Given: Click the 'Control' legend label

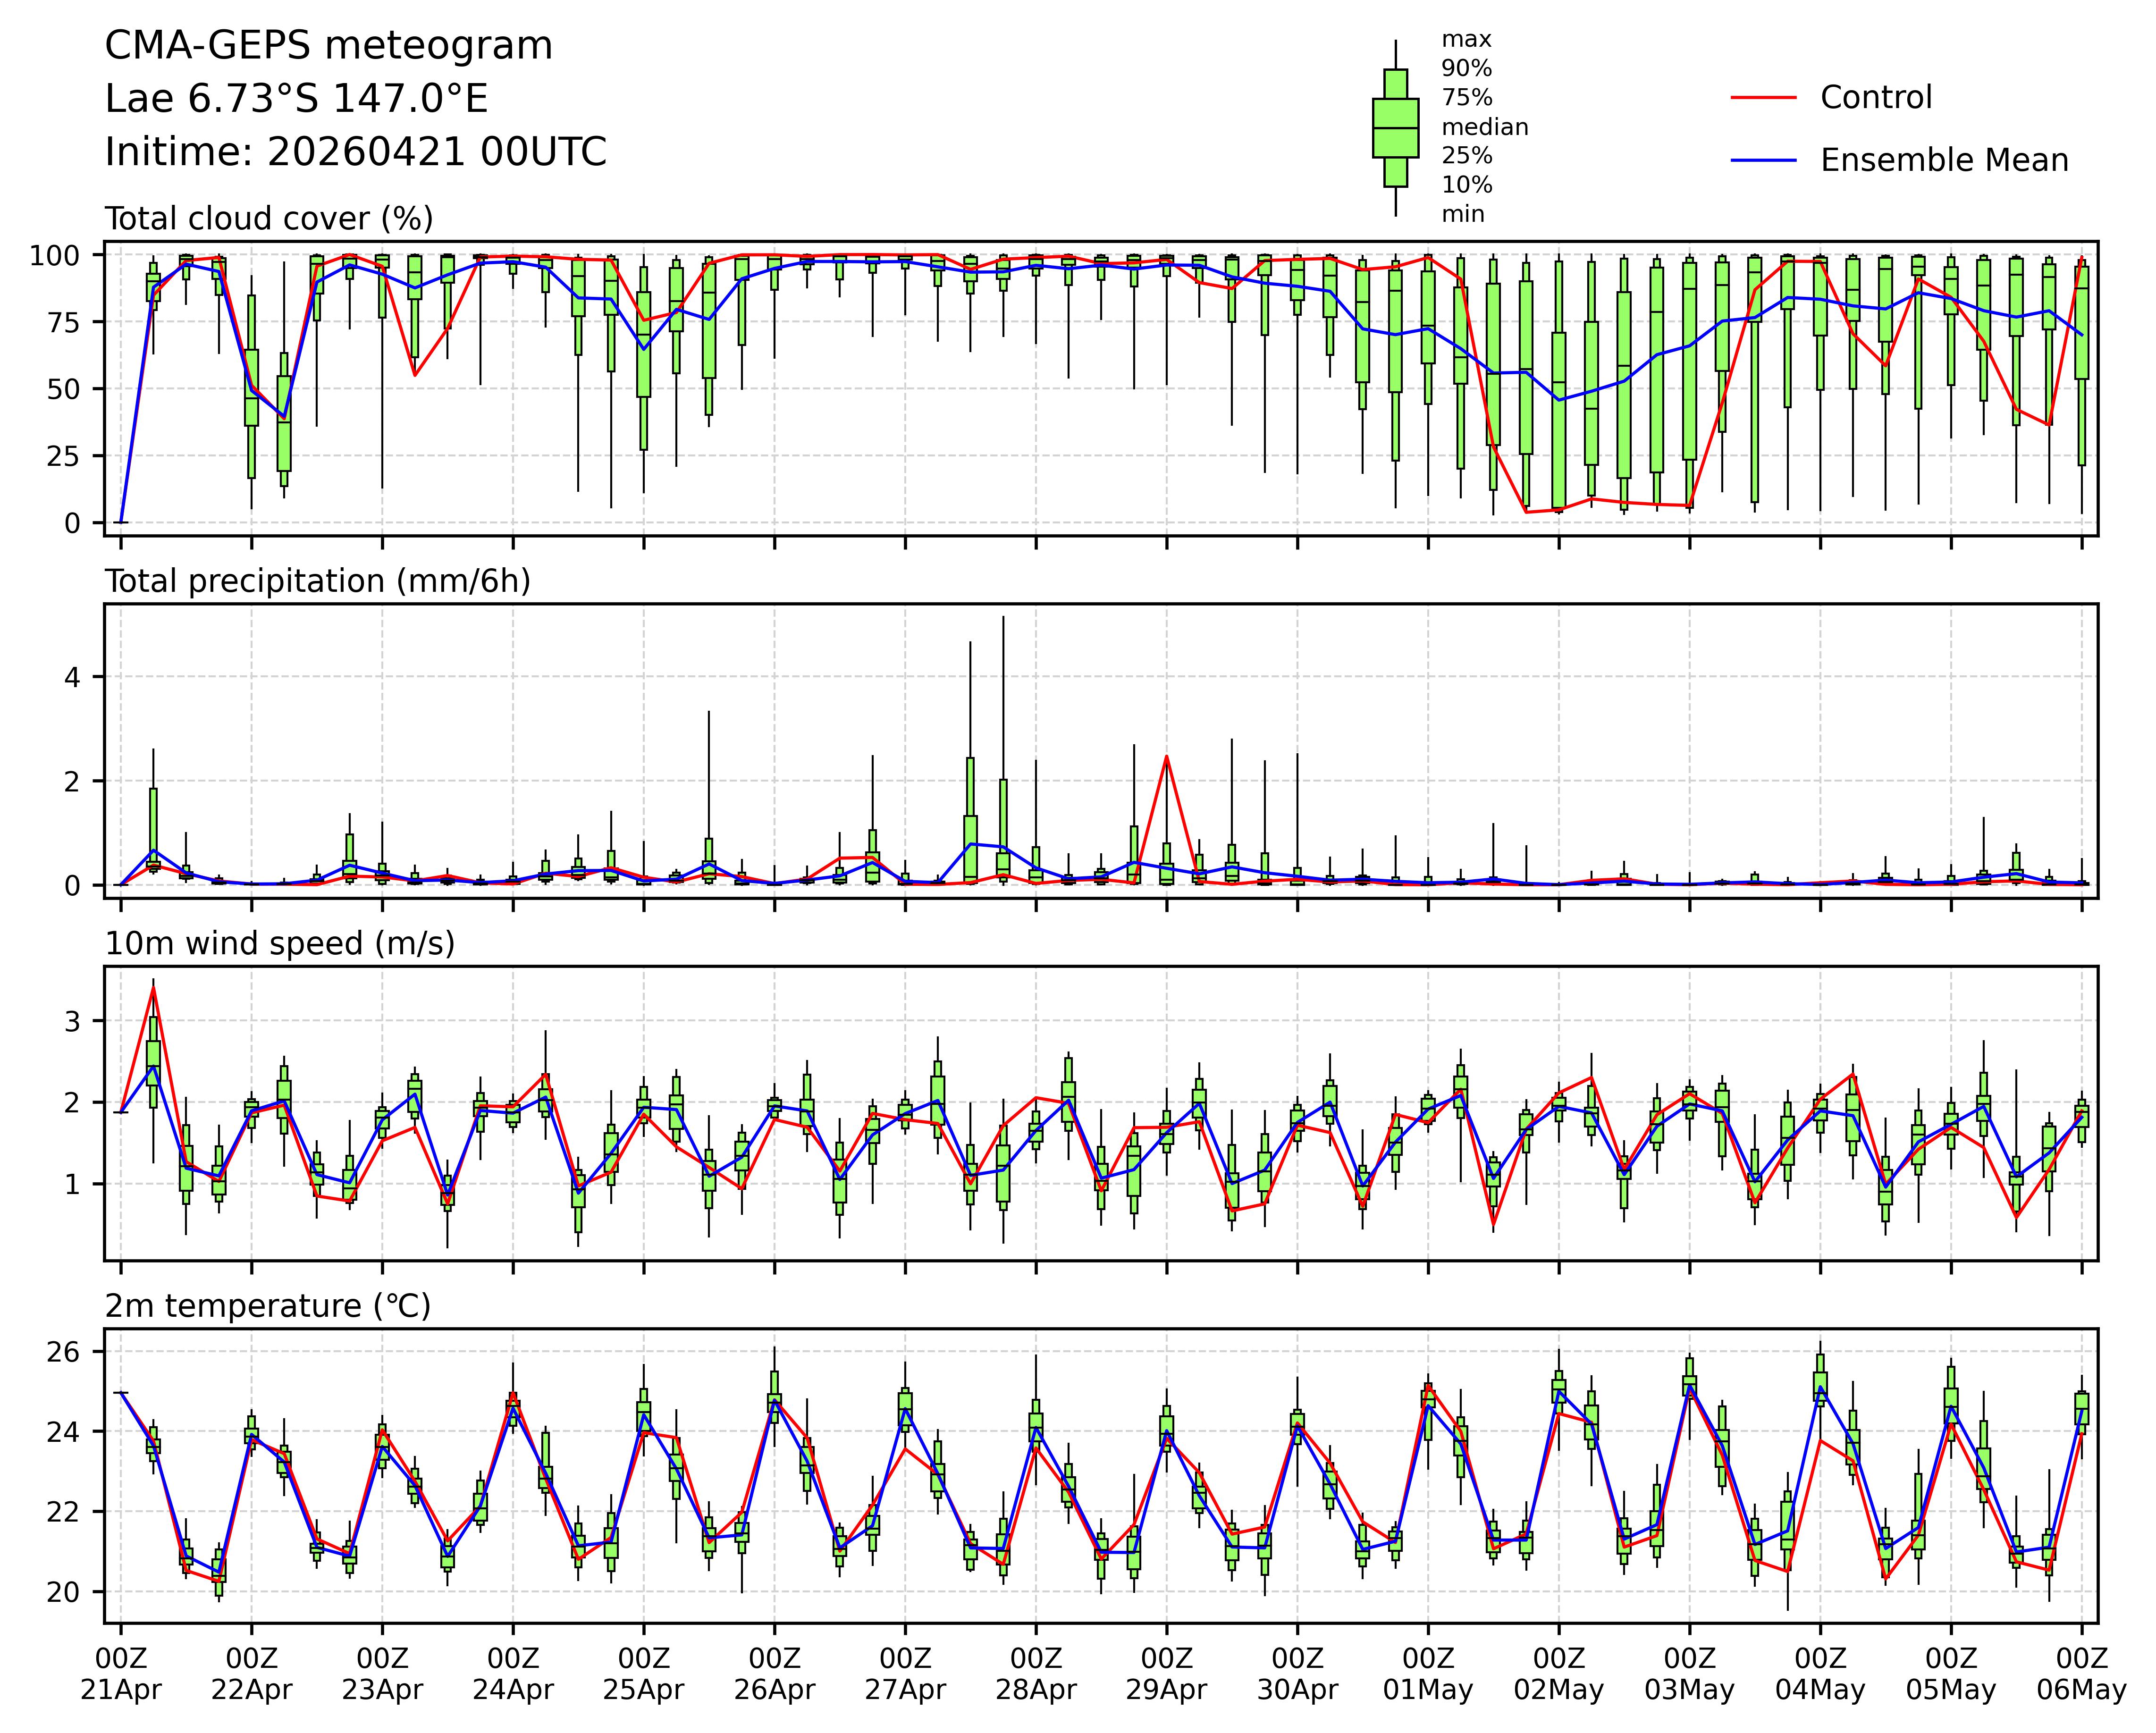Looking at the screenshot, I should [x=1876, y=97].
